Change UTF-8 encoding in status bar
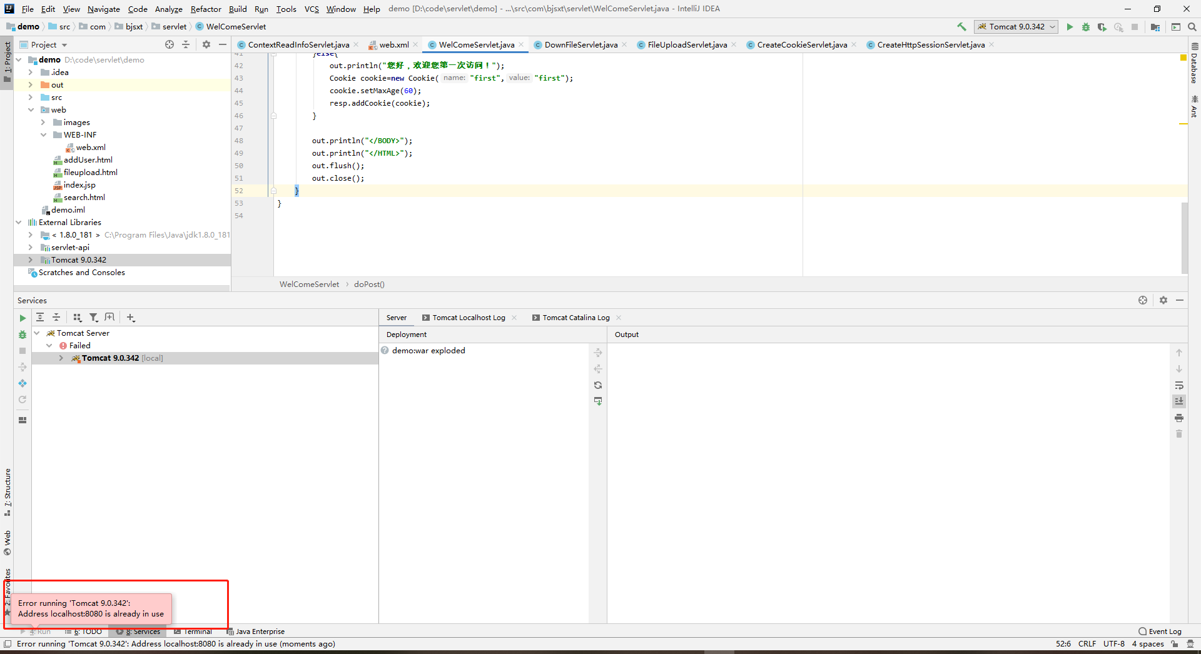The height and width of the screenshot is (654, 1201). point(1113,644)
